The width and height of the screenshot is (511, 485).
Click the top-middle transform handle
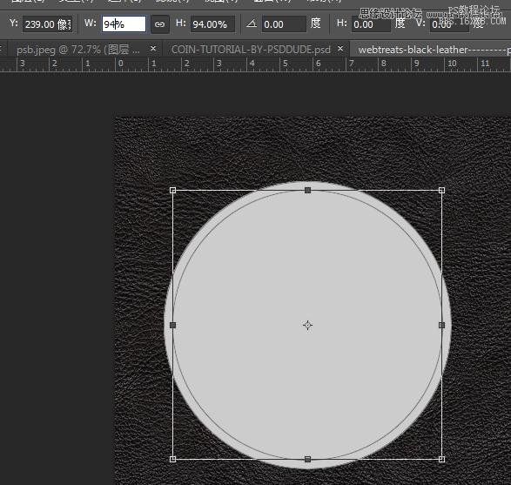point(307,191)
